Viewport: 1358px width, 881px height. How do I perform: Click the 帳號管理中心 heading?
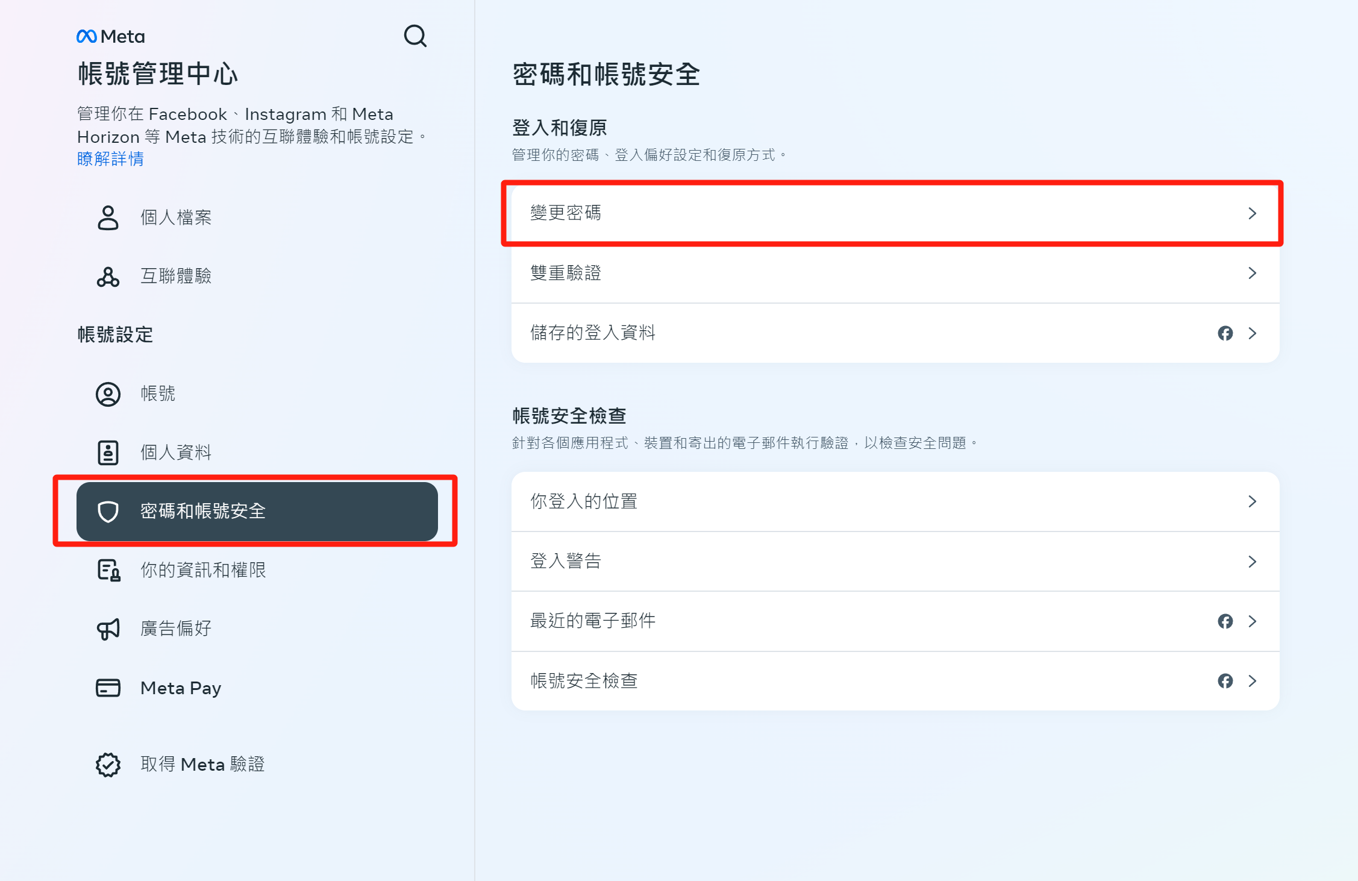pos(158,74)
